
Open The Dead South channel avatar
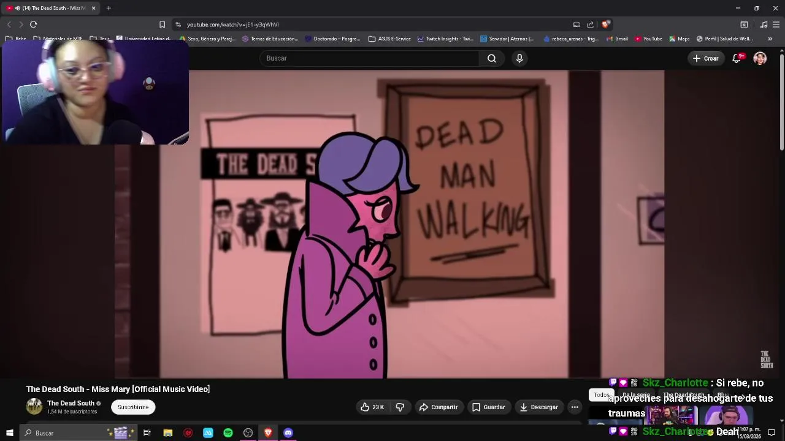34,406
